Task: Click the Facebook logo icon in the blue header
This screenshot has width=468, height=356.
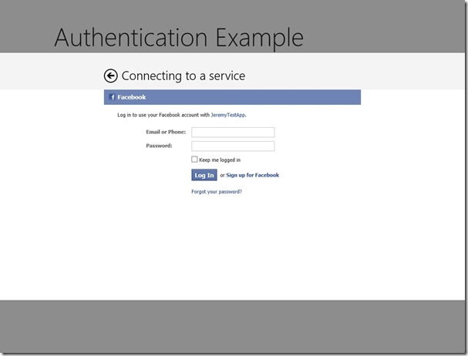Action: [113, 97]
